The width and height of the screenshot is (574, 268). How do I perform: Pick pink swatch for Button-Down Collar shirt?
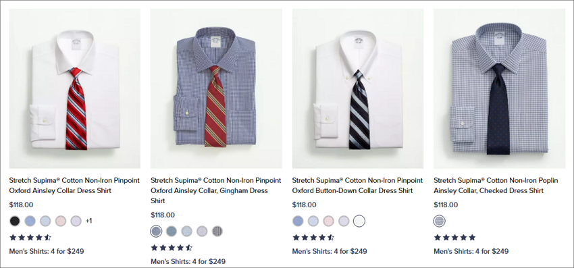[328, 221]
